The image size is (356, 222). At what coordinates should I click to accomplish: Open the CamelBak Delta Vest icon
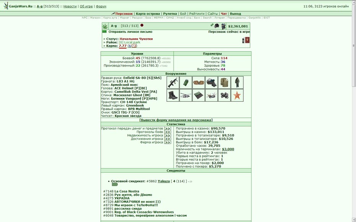[224, 83]
